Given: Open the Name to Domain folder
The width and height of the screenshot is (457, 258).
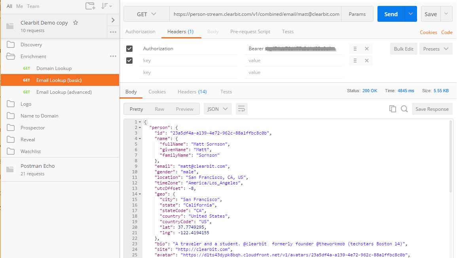Looking at the screenshot, I should click(60, 116).
